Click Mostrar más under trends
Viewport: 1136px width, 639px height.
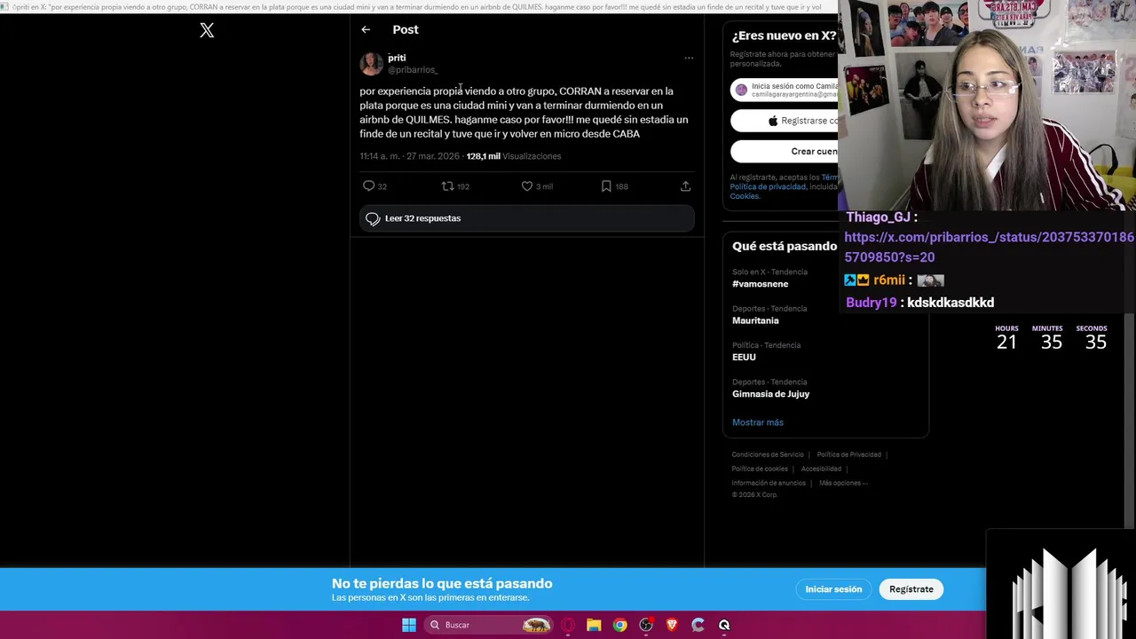tap(758, 422)
